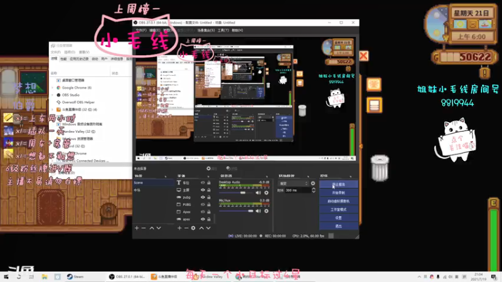Add a new scene with the plus icon in Scenes panel
This screenshot has height=282, width=502.
137,228
